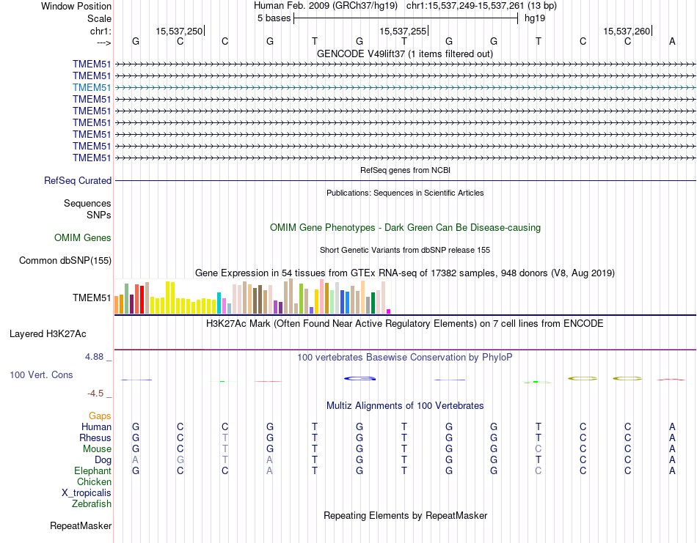This screenshot has height=543, width=697.
Task: Click the RefSeq genes from NCBI title
Action: point(405,170)
